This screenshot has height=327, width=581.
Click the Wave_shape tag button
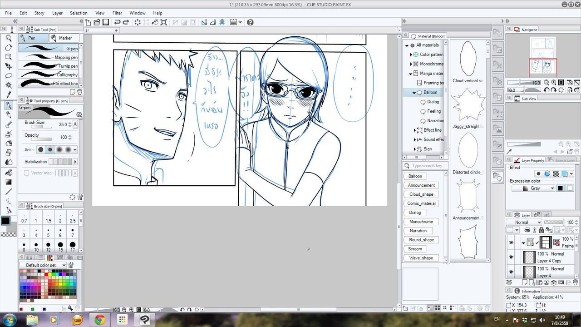pos(421,258)
